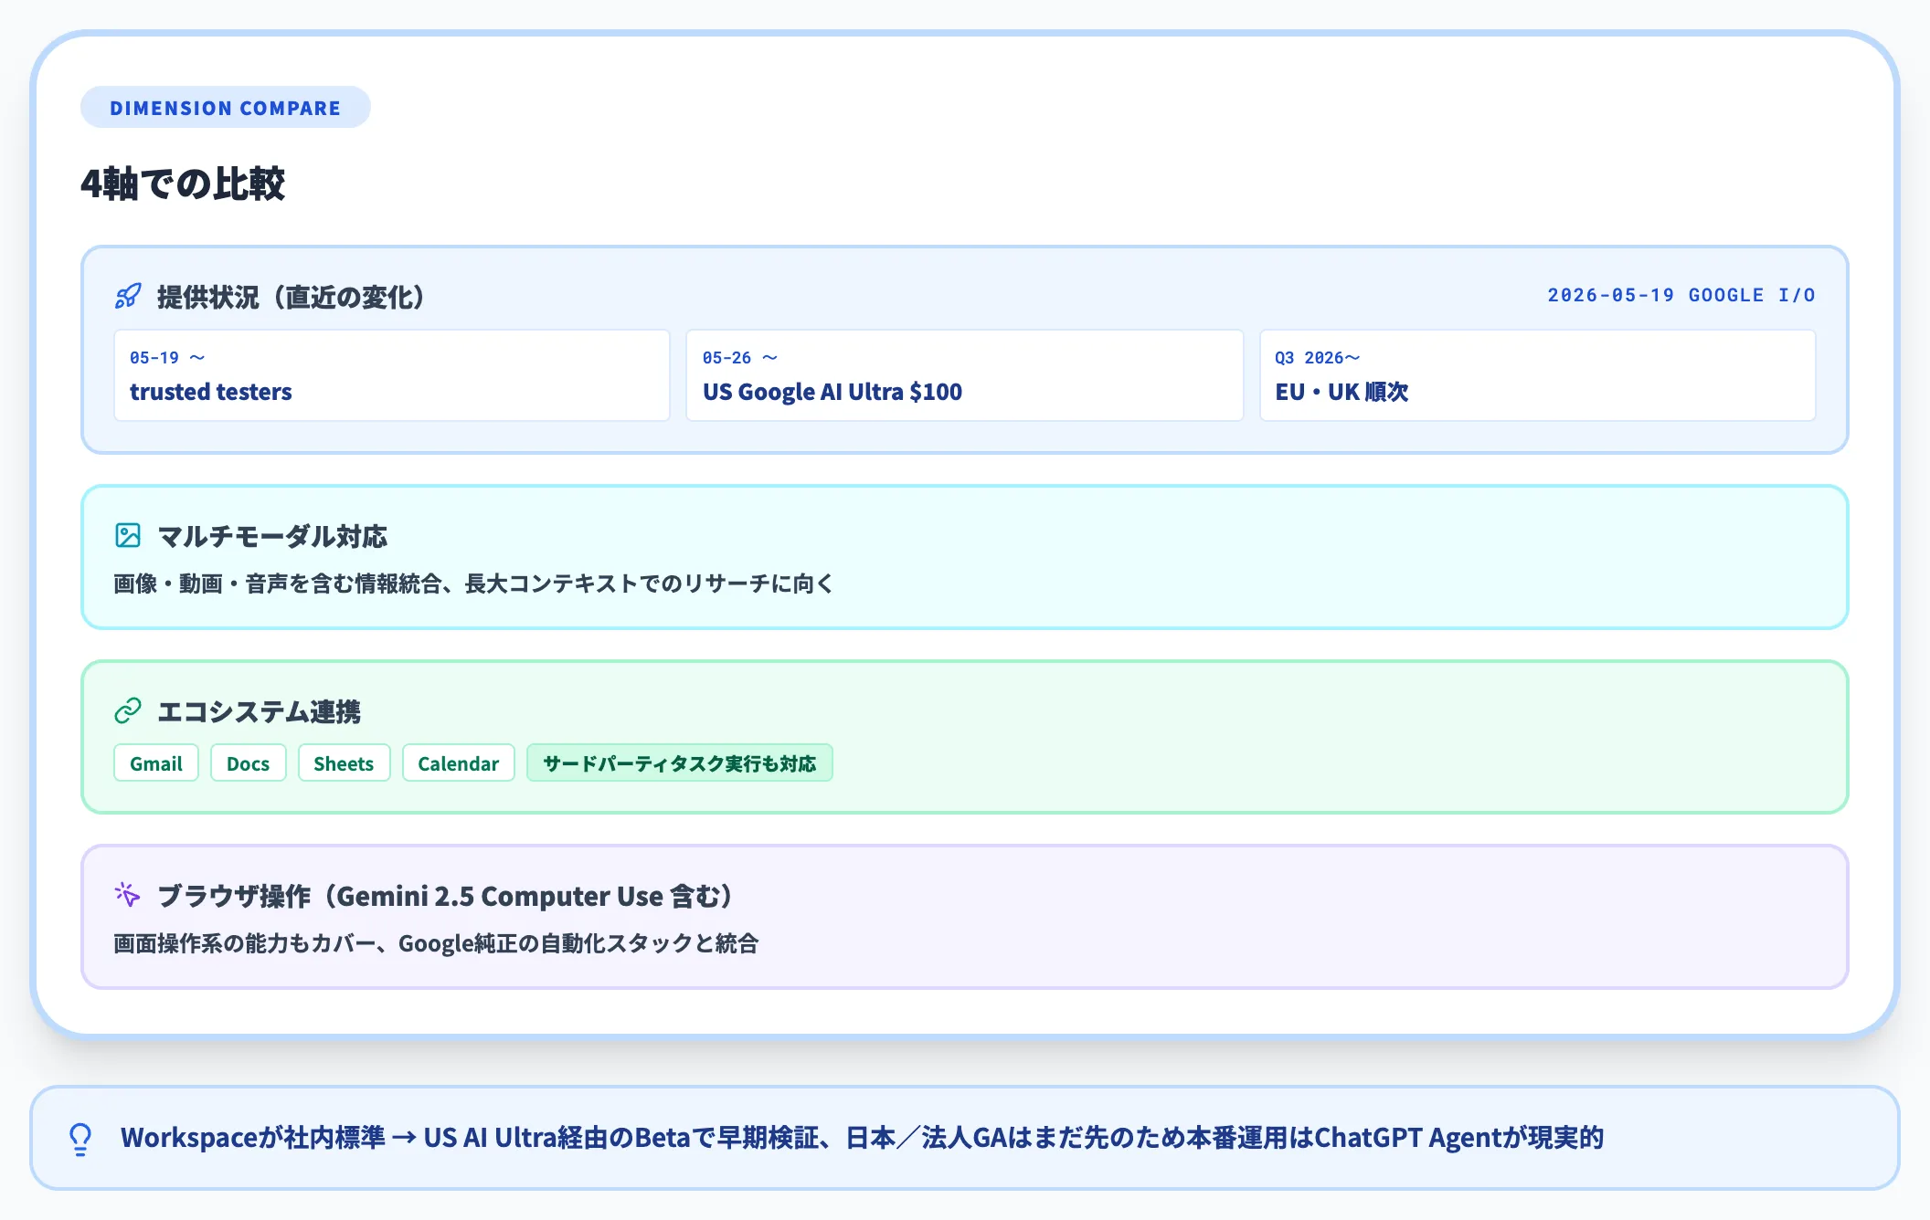Click the 画面操作系の能力もカバー description
Screen dimensions: 1930x1220
tap(436, 943)
